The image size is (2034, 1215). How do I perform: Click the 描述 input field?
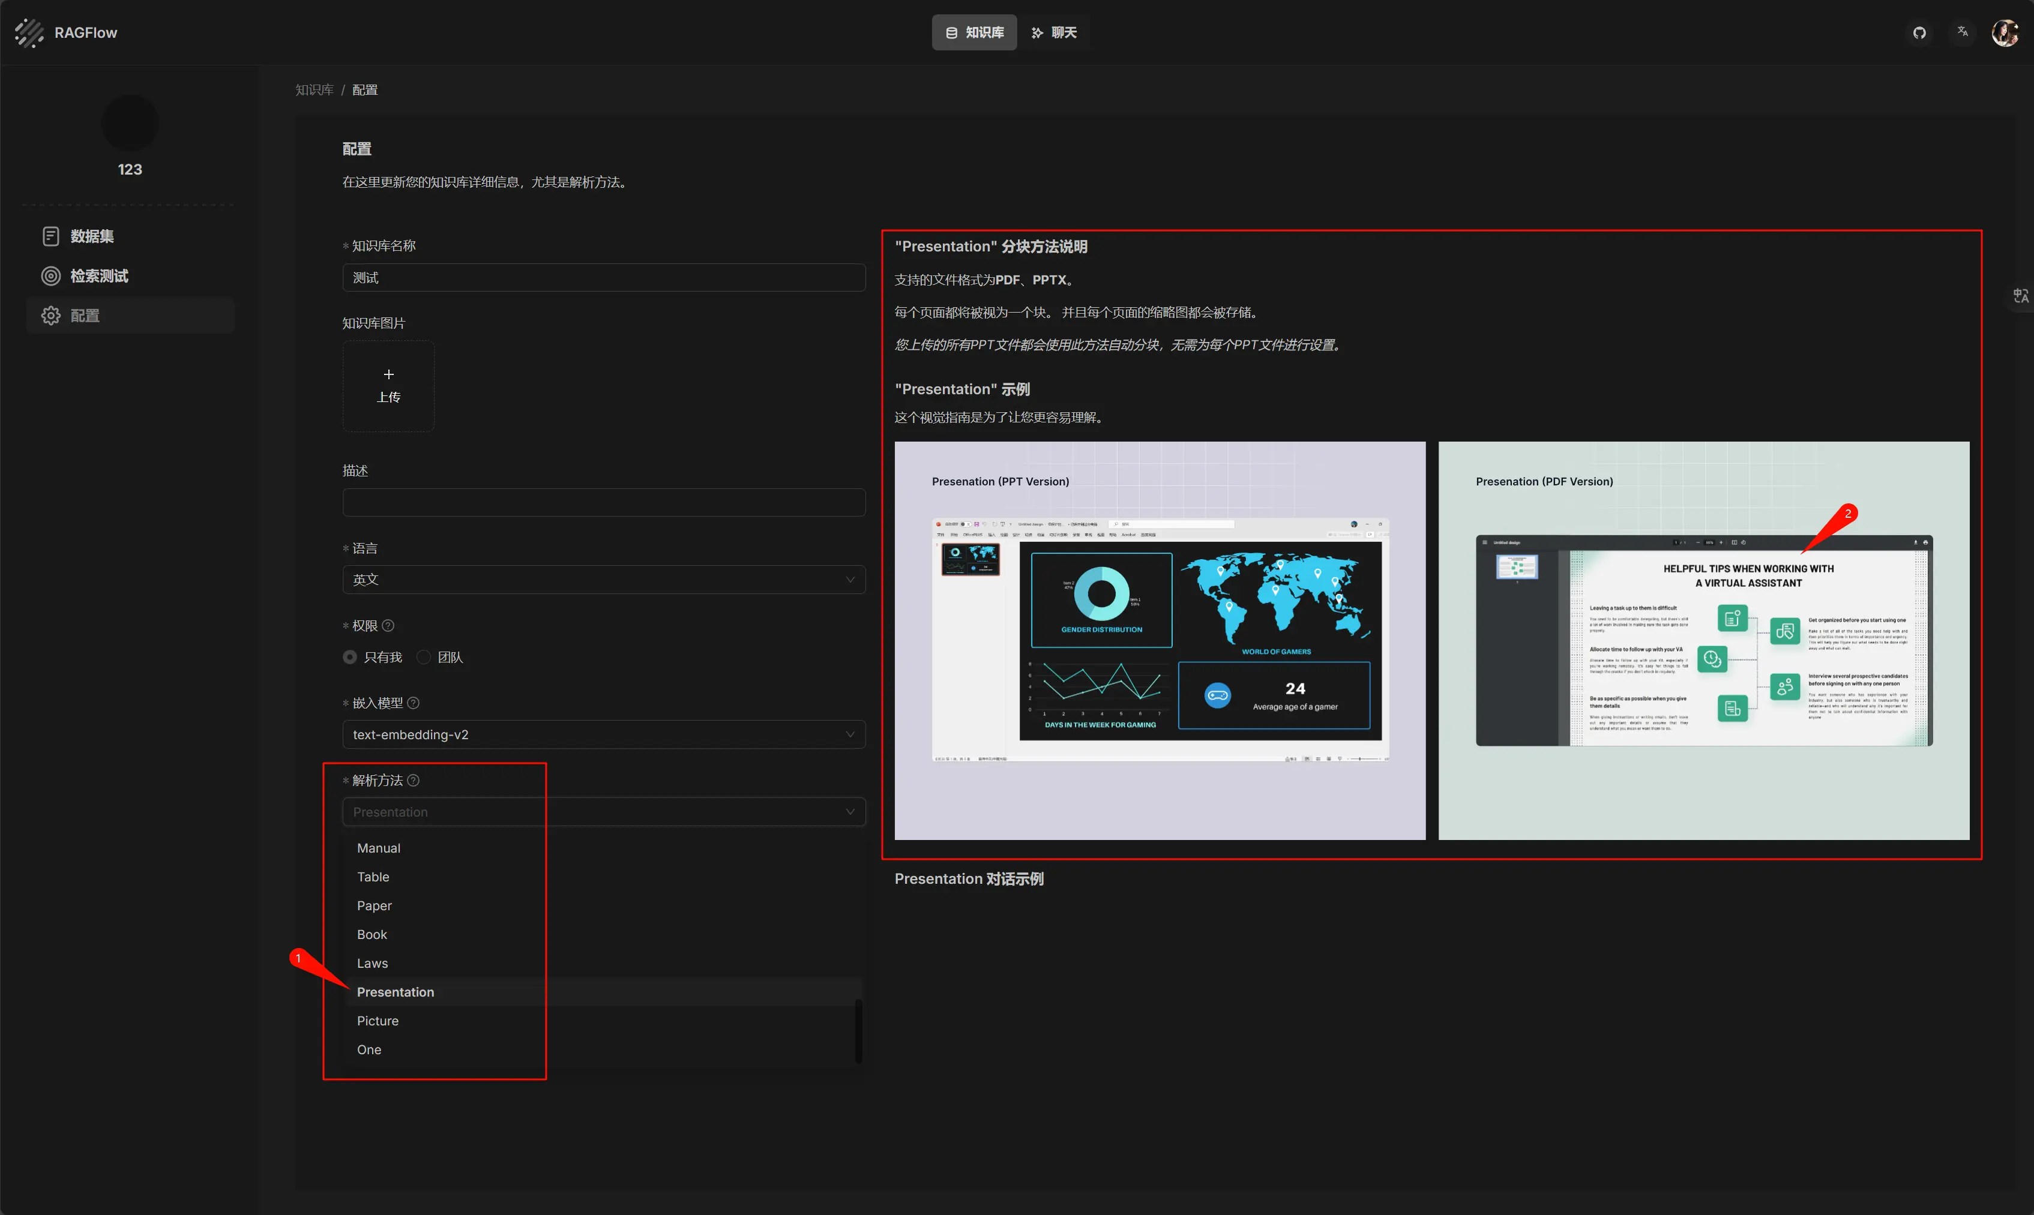tap(604, 503)
